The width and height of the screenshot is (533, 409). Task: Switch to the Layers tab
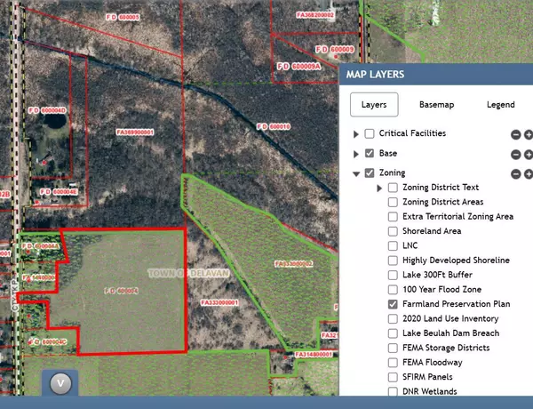click(374, 104)
